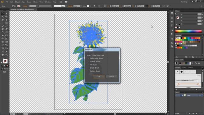
Task: Switch to the Symbols panel tab
Action: tap(190, 68)
